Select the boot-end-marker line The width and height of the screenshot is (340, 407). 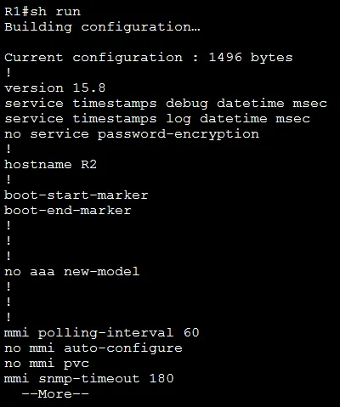(x=68, y=211)
